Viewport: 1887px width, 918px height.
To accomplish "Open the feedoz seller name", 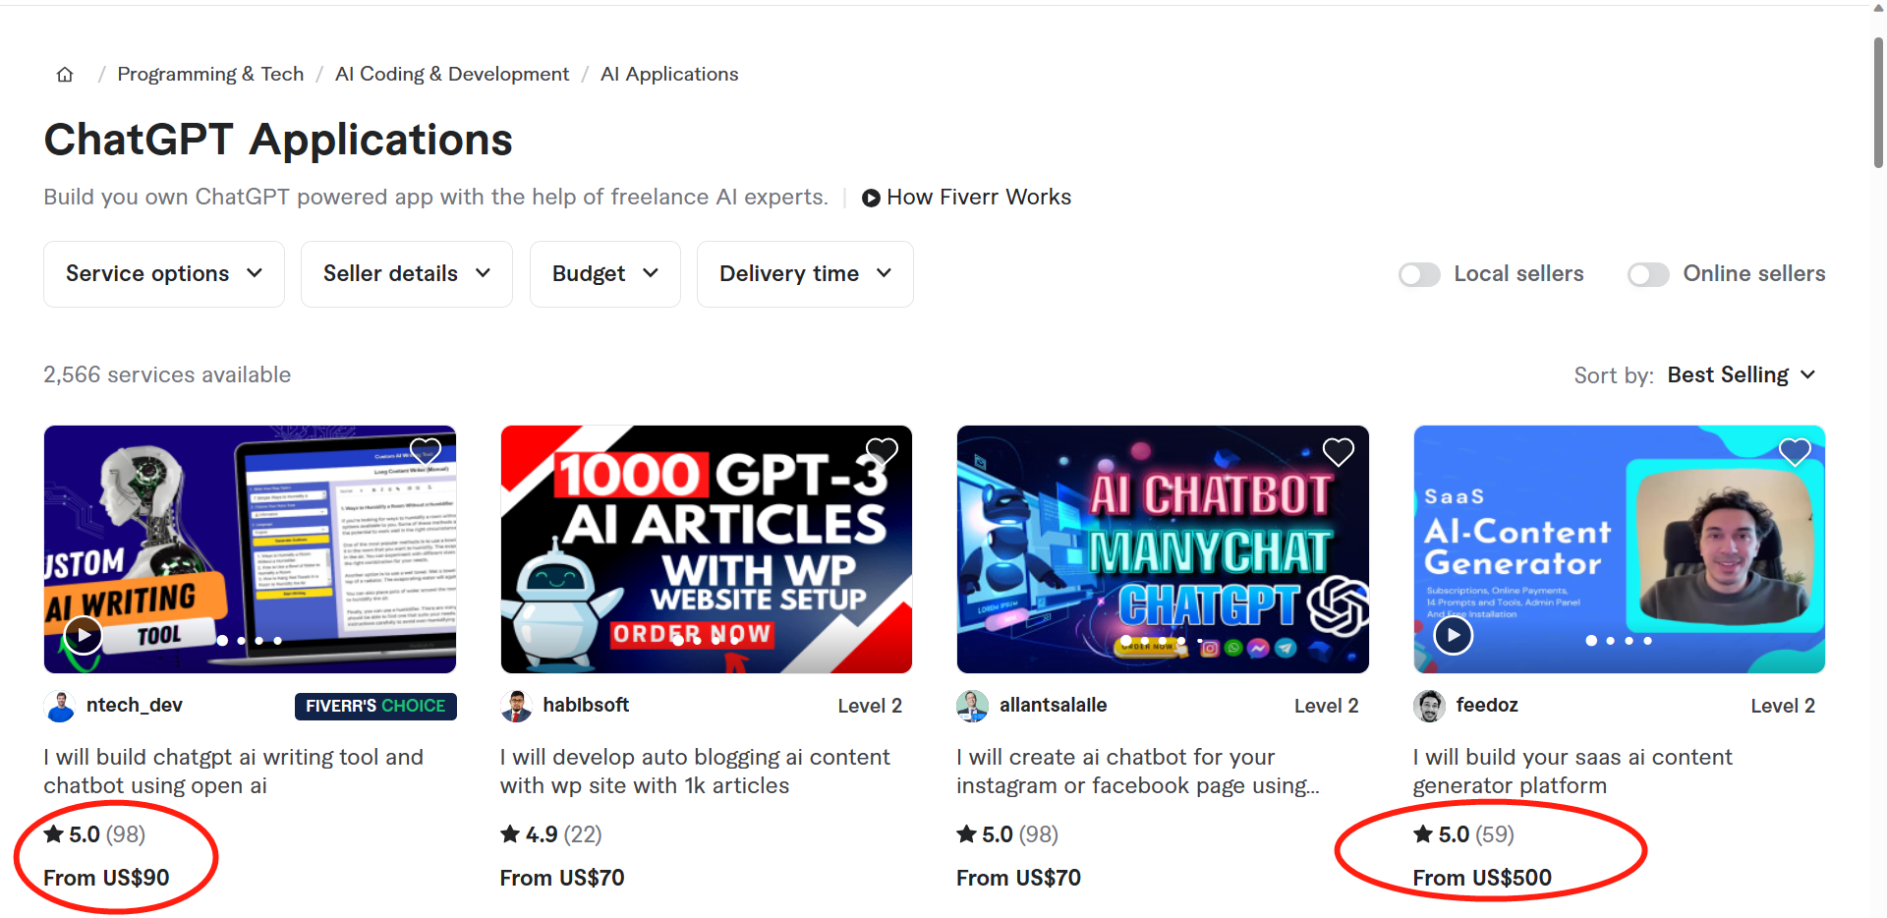I will click(1487, 706).
